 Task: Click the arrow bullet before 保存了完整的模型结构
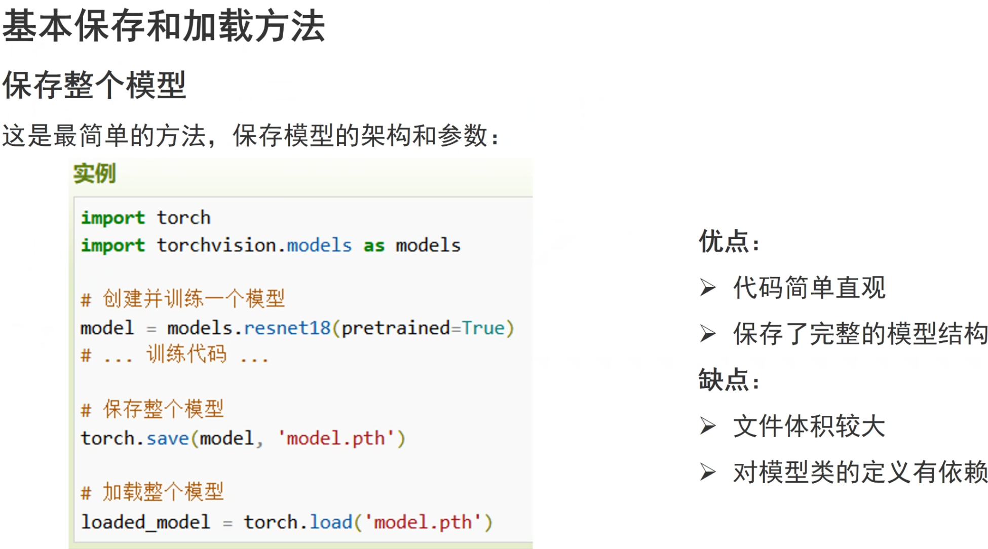708,334
